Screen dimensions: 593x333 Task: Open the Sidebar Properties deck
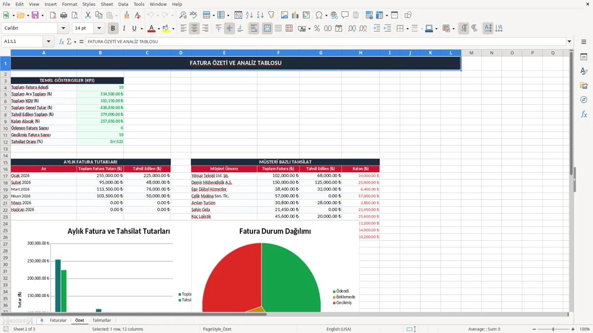point(584,57)
